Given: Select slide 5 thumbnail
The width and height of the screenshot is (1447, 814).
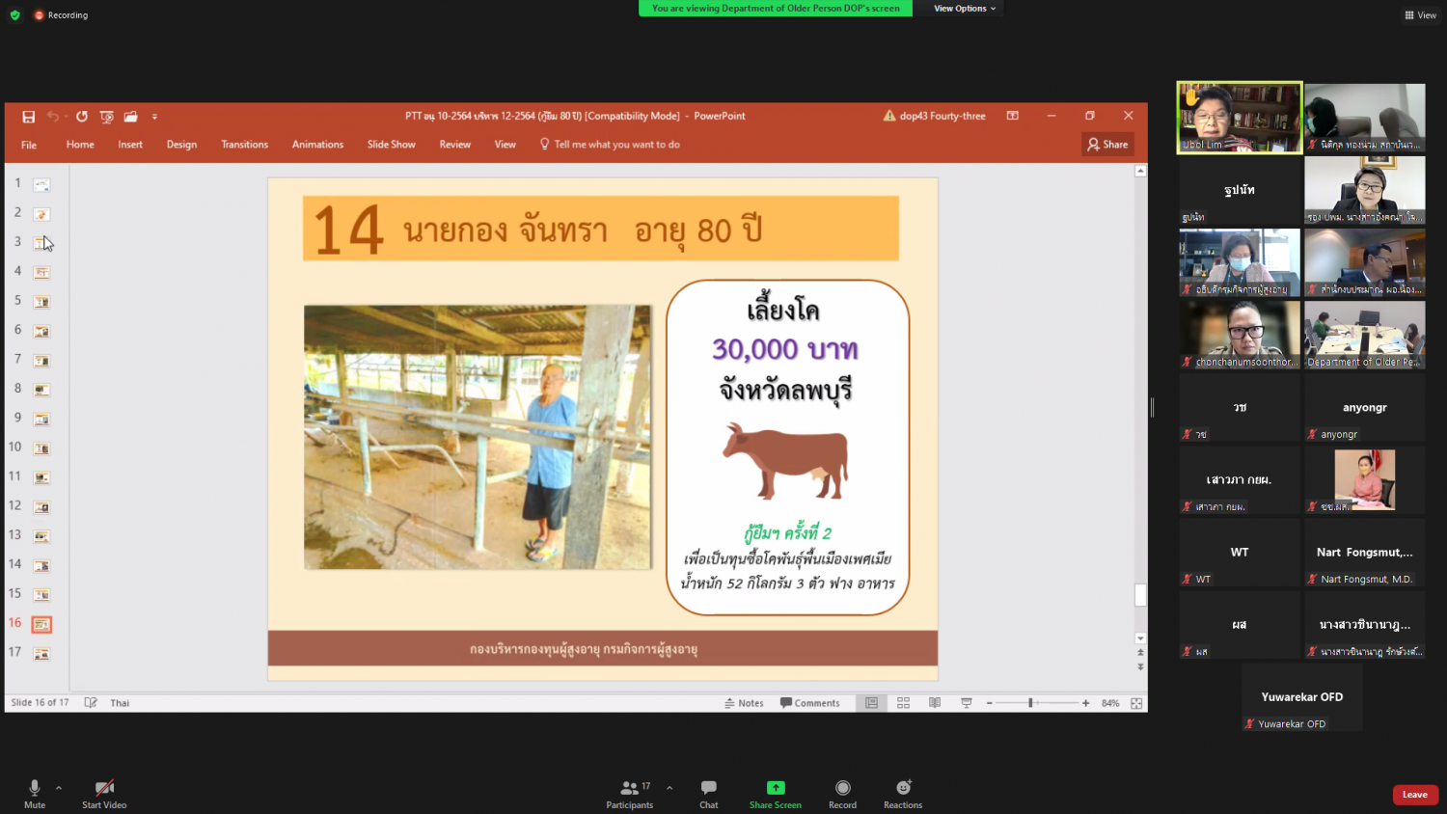Looking at the screenshot, I should coord(41,302).
